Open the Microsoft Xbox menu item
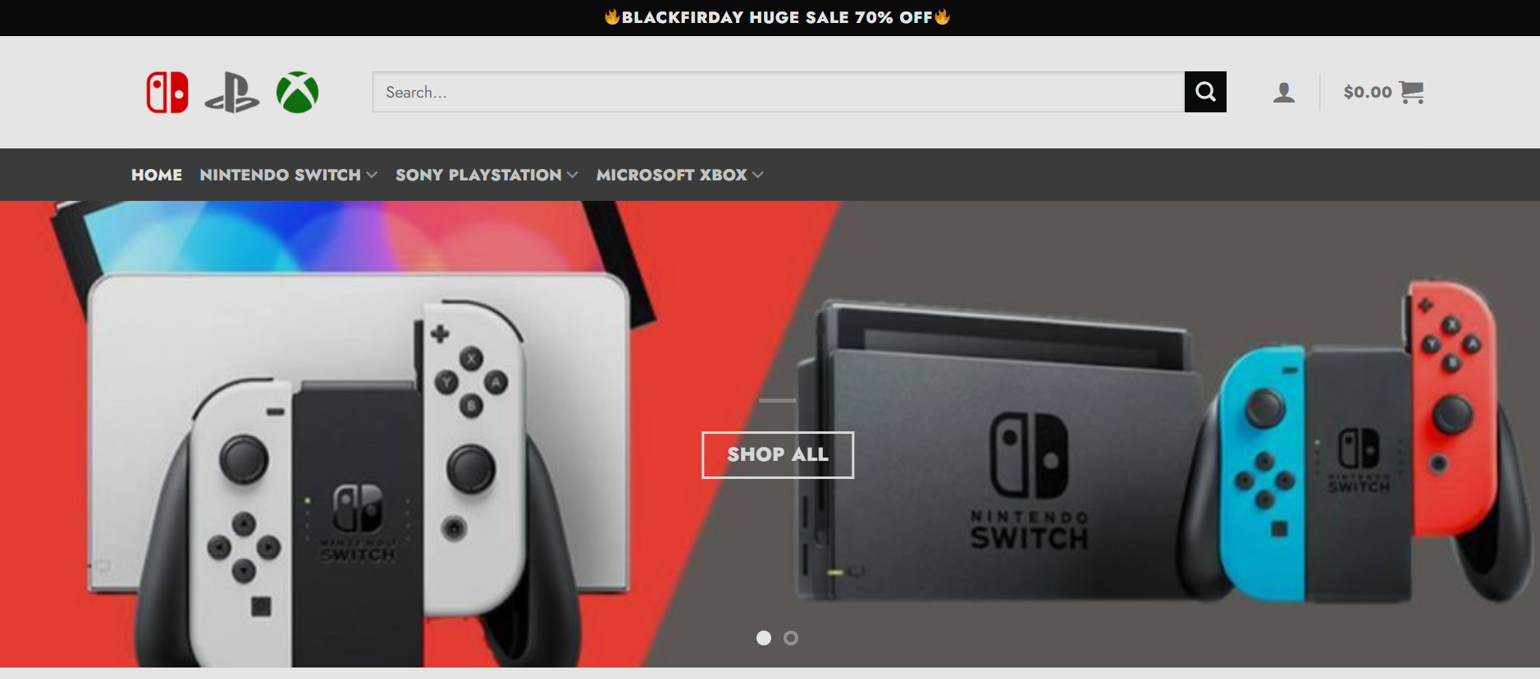 (671, 175)
